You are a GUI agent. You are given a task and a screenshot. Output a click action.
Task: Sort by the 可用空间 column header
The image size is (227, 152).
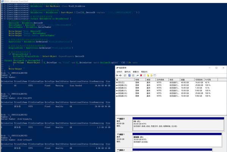tap(199, 80)
